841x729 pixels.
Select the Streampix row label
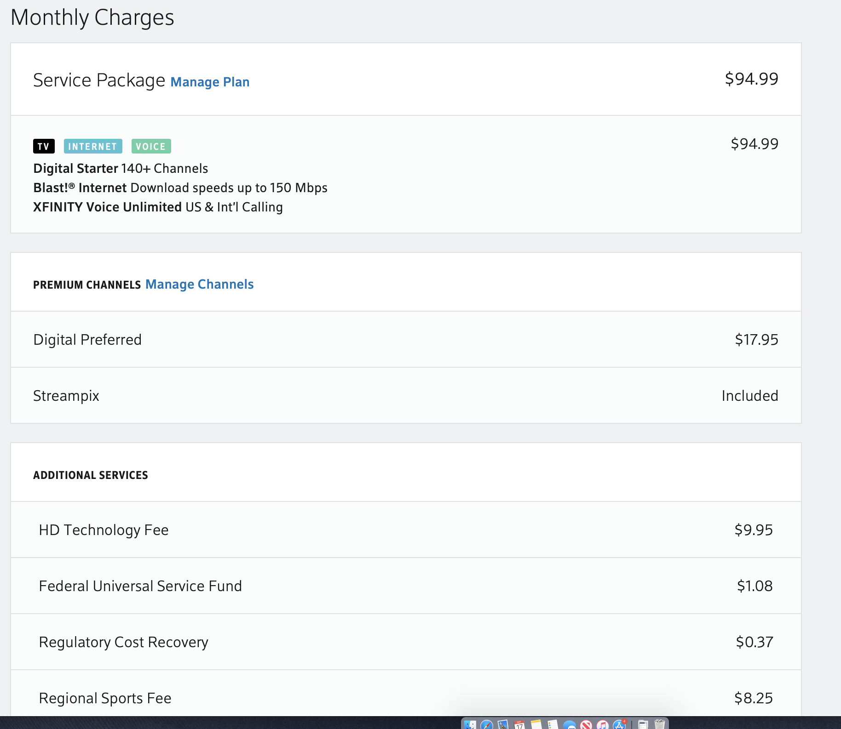pos(66,396)
